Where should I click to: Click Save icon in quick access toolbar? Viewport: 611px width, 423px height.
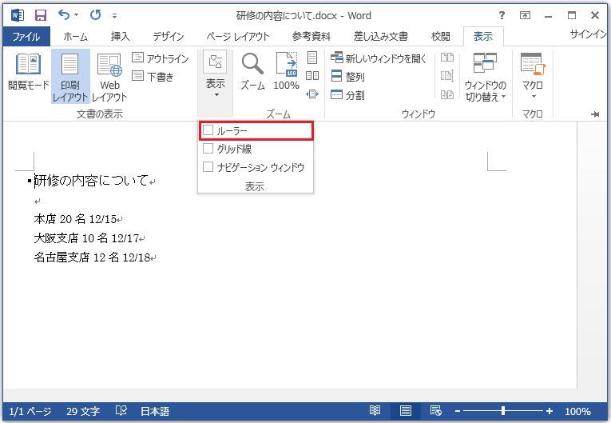pyautogui.click(x=40, y=14)
